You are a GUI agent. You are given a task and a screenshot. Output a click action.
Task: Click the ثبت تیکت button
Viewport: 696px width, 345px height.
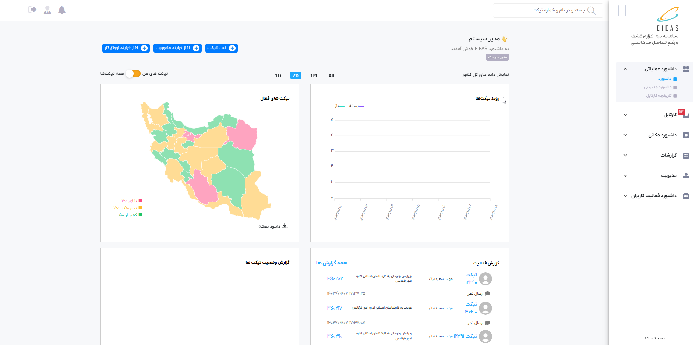(221, 48)
